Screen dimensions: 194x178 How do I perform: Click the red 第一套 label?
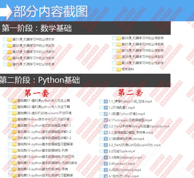tap(37, 93)
